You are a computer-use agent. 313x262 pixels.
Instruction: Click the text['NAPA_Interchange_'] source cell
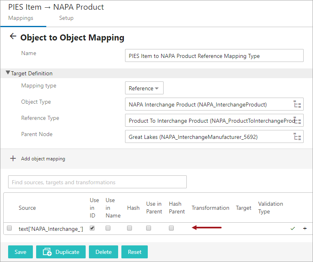point(51,229)
